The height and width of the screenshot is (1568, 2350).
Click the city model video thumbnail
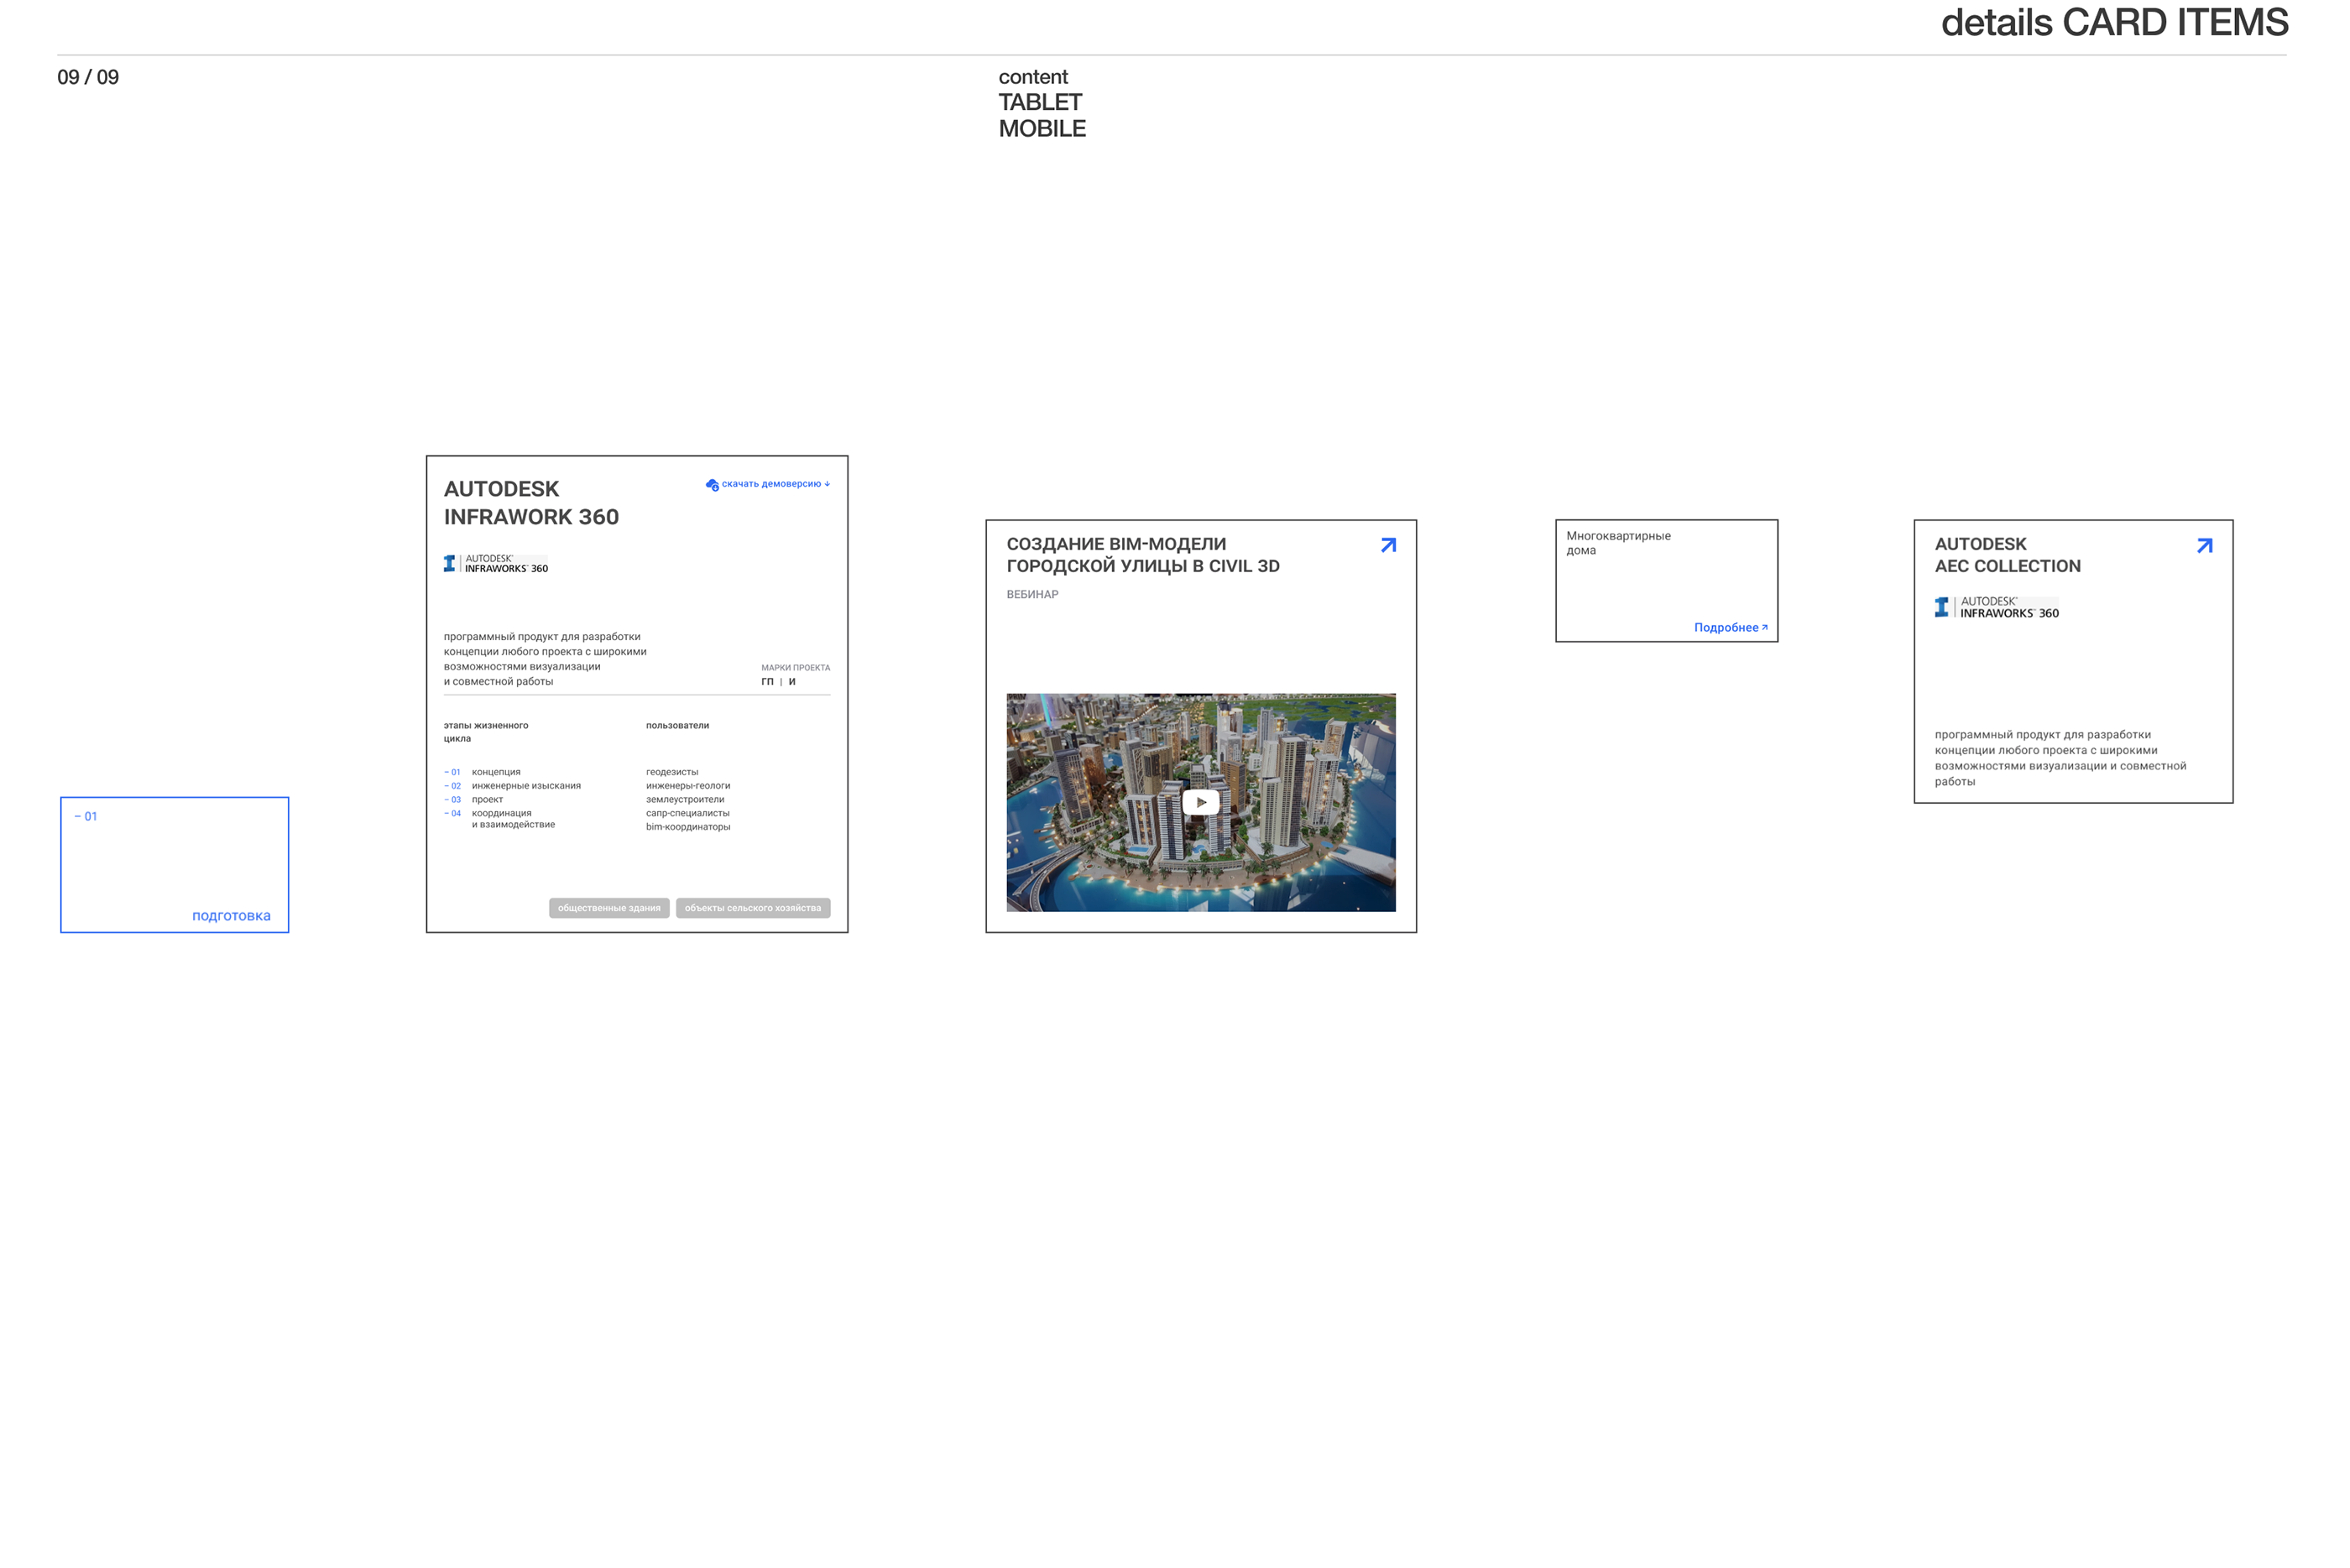click(x=1200, y=802)
